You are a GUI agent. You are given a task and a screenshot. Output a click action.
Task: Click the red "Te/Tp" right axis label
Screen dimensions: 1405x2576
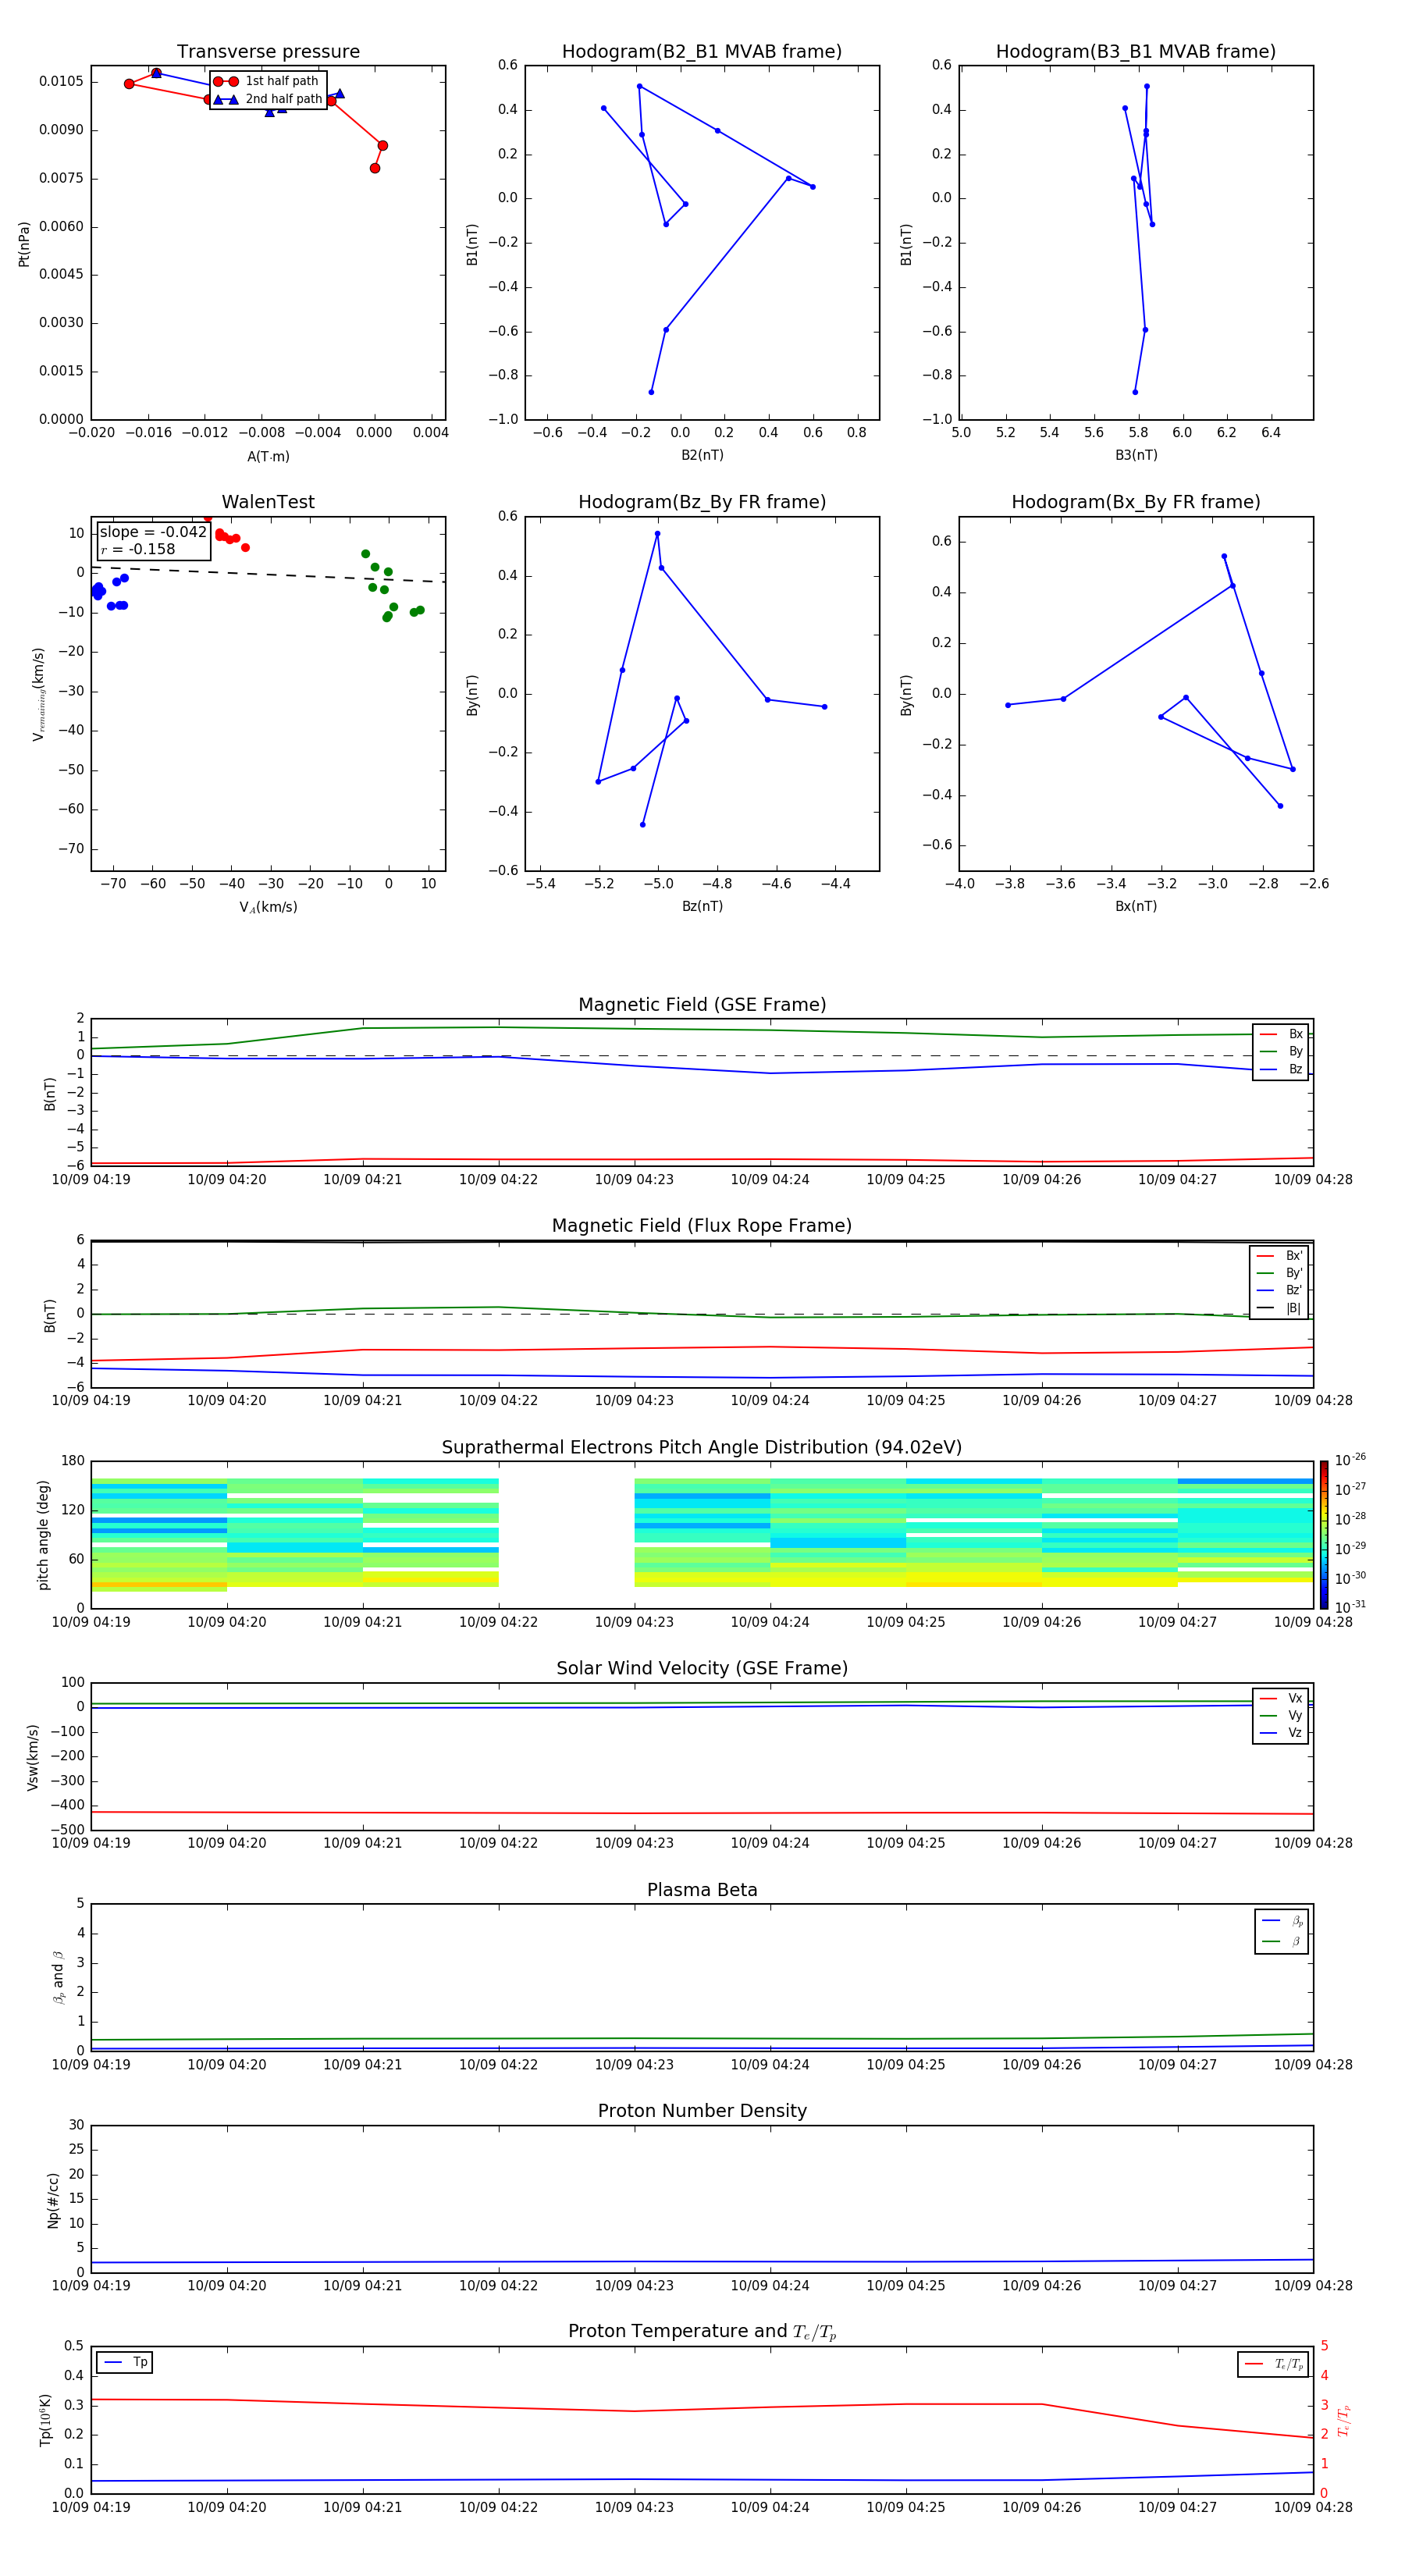[1343, 2420]
